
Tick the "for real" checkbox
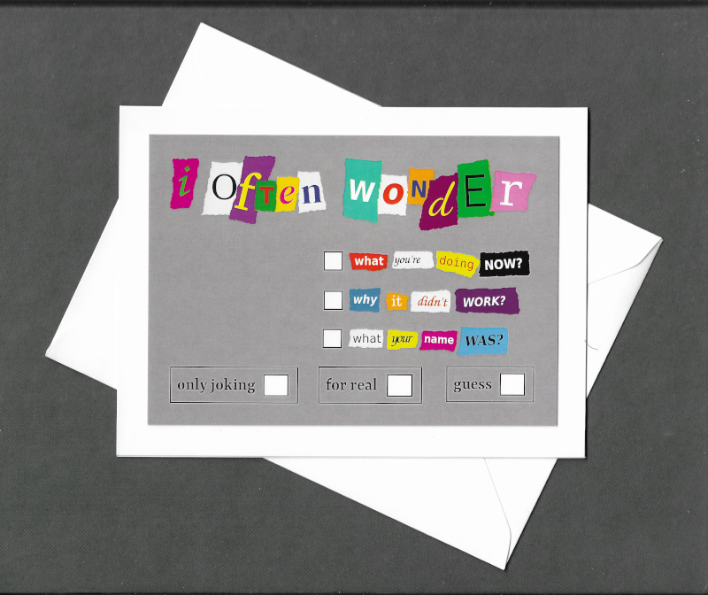click(400, 385)
